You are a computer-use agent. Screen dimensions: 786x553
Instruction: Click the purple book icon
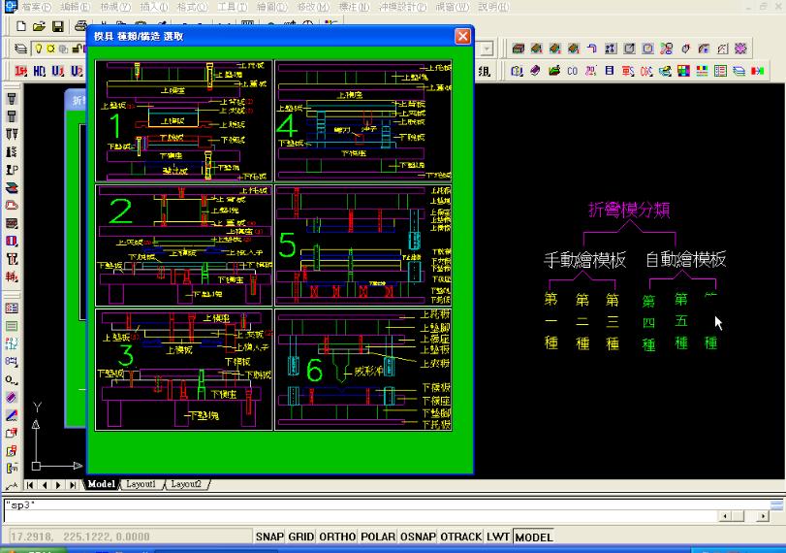(x=535, y=71)
